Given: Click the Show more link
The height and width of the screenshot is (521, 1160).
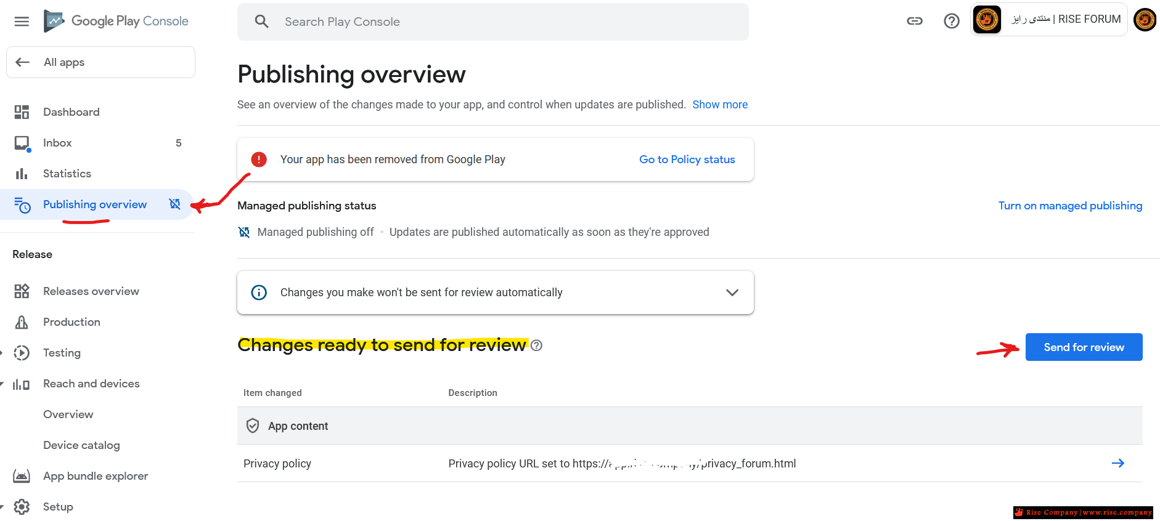Looking at the screenshot, I should (720, 105).
